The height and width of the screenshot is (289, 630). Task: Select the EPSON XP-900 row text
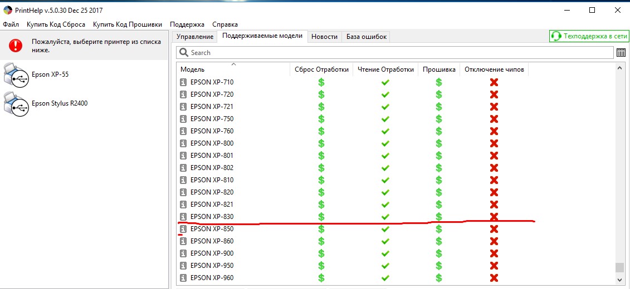pyautogui.click(x=212, y=253)
